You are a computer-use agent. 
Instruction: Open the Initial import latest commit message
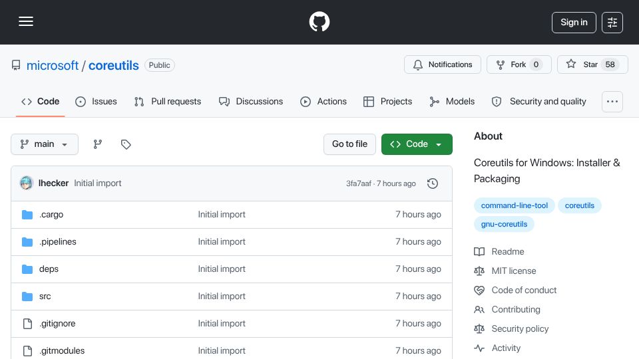pos(98,183)
